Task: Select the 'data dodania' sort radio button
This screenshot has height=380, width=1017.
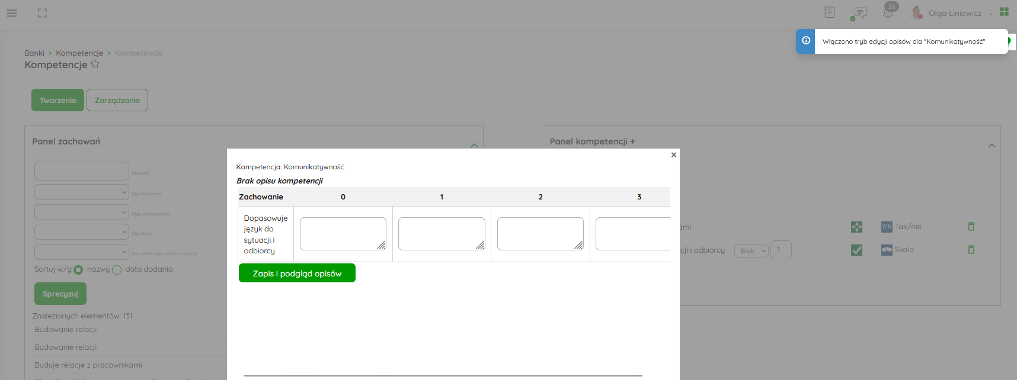Action: (117, 270)
